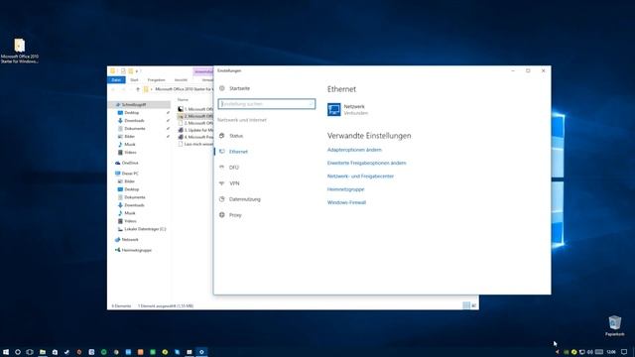Click the Up arrow in Explorer navigation

pyautogui.click(x=138, y=89)
